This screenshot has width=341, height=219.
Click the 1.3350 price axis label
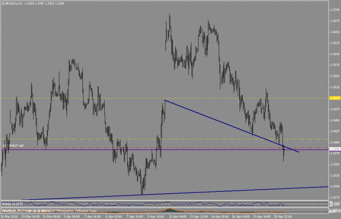(334, 165)
